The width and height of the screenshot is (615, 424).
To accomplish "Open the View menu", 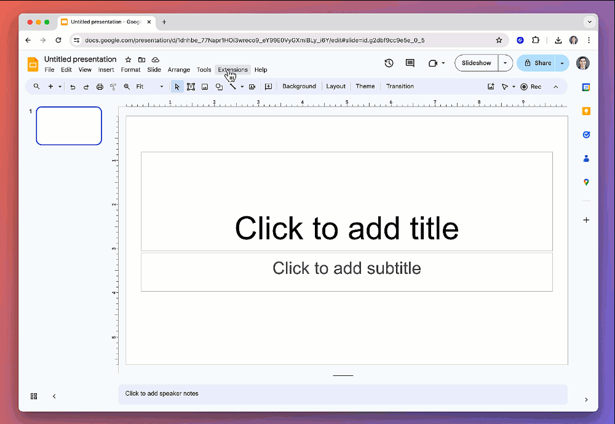I will coord(85,70).
